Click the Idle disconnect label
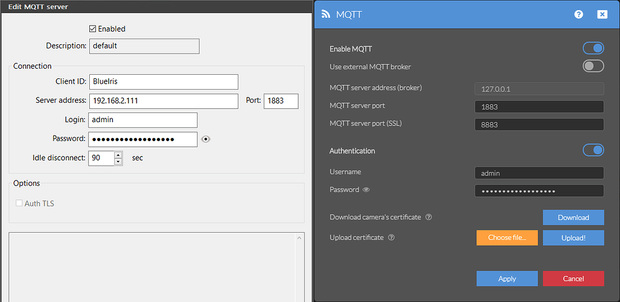Image resolution: width=620 pixels, height=302 pixels. (x=59, y=158)
